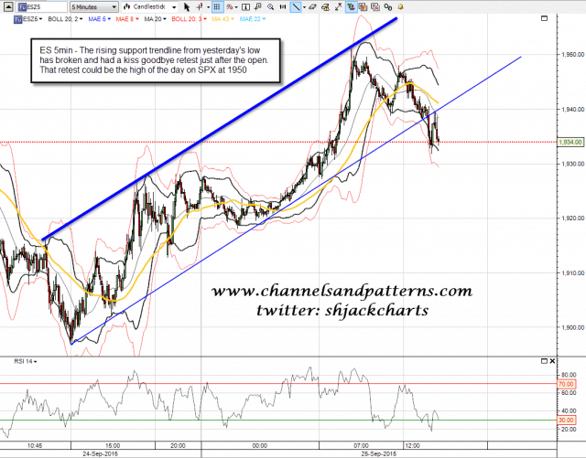This screenshot has height=458, width=586.
Task: Toggle the highlighted green indicators icon
Action: point(351,6)
